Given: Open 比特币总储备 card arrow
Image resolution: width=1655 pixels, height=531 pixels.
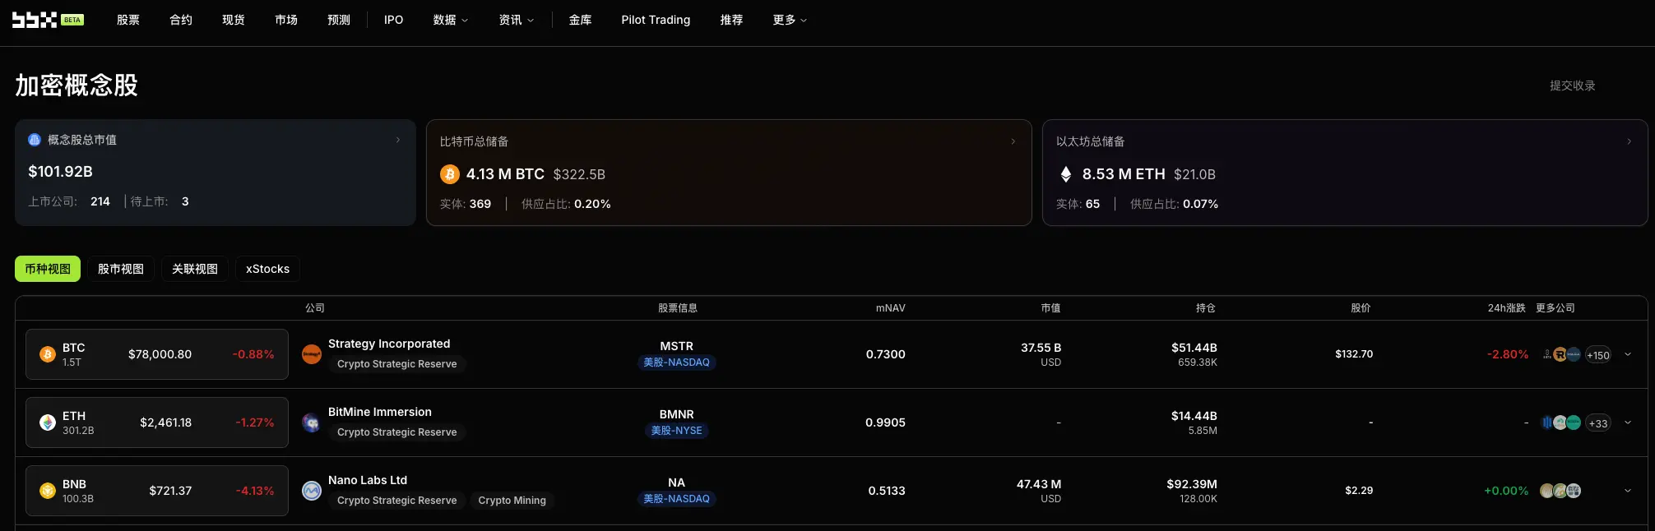Looking at the screenshot, I should tap(1013, 141).
